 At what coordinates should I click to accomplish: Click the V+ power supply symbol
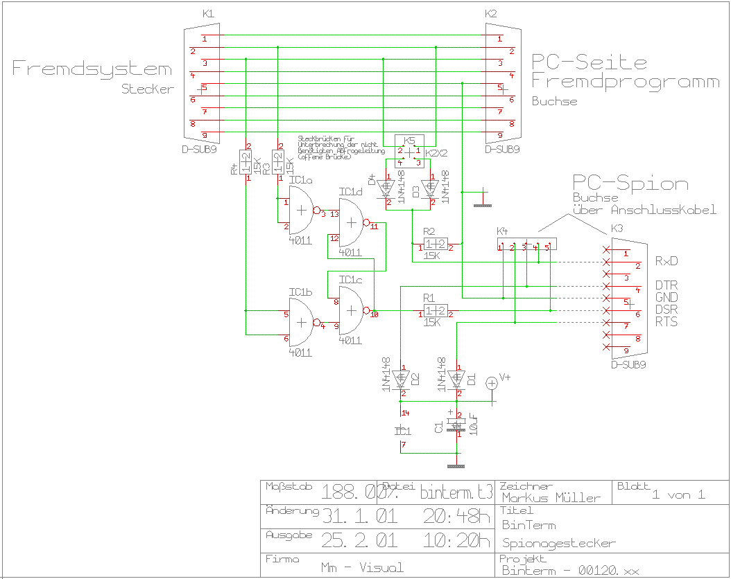492,382
